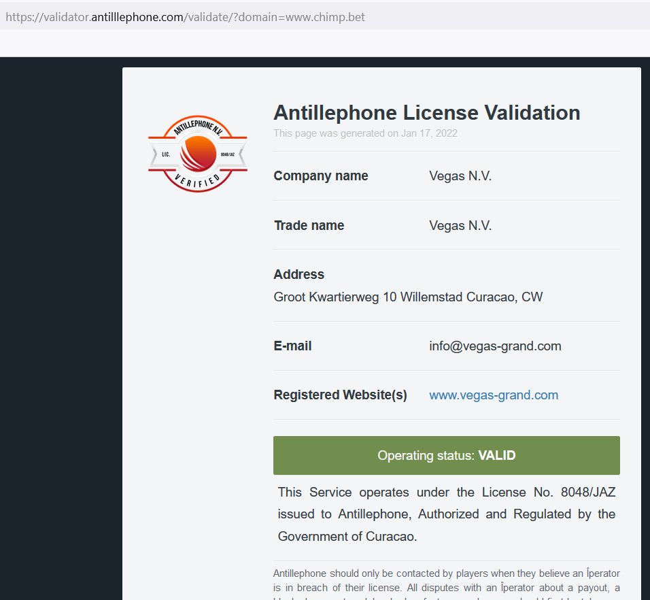Select the address Groot Kwartierweg 10 Willemstad

[408, 297]
